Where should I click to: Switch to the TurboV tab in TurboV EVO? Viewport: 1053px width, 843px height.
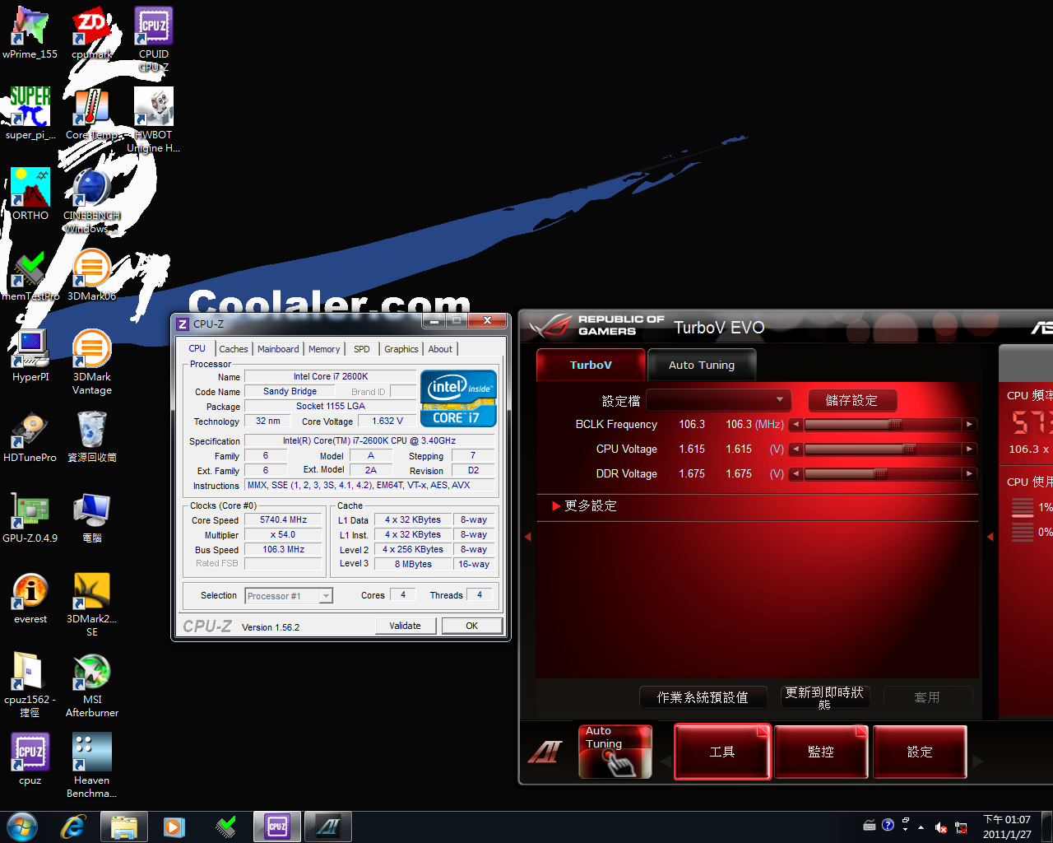591,365
